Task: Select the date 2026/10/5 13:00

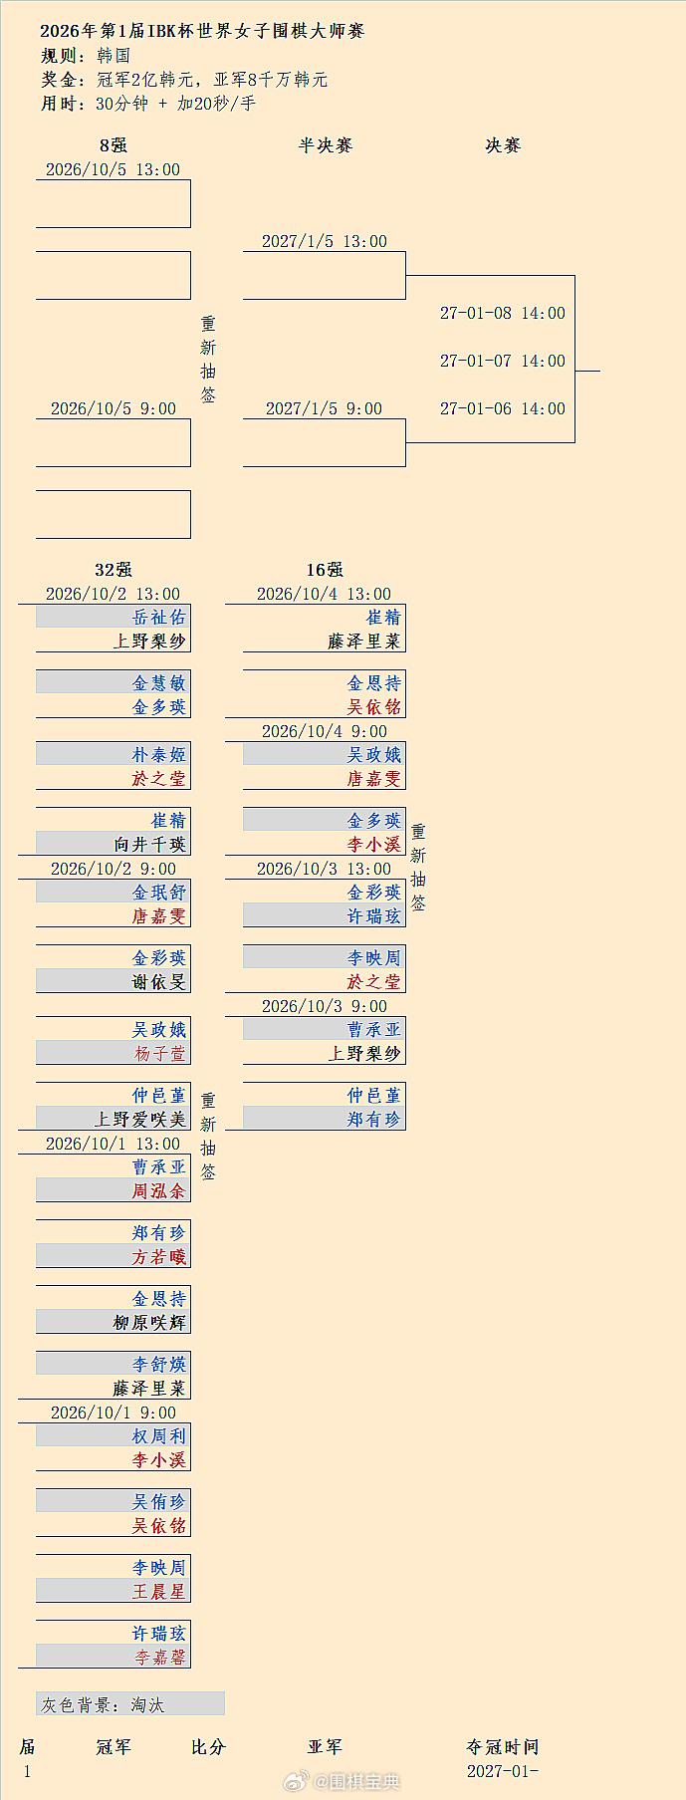Action: click(114, 170)
